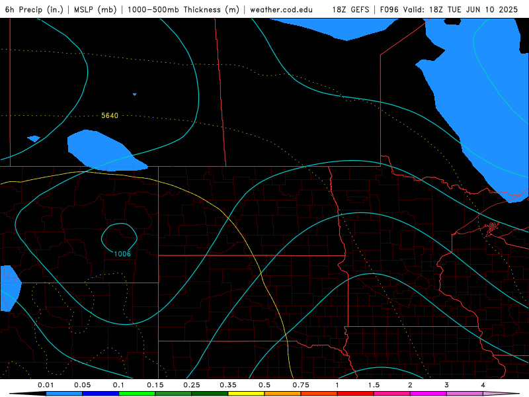
Task: Click the "18Z TUE JUN 10 2025" valid time
Action: (473, 9)
